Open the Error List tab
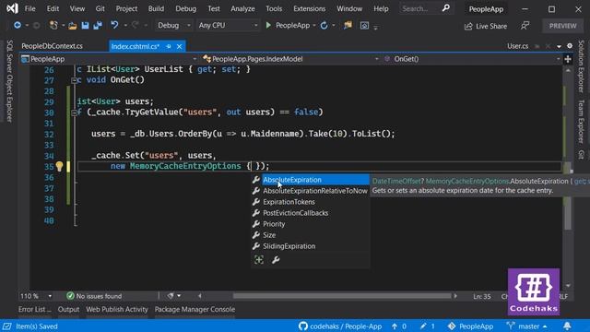Screen dimensions: 590x332 tap(34, 310)
